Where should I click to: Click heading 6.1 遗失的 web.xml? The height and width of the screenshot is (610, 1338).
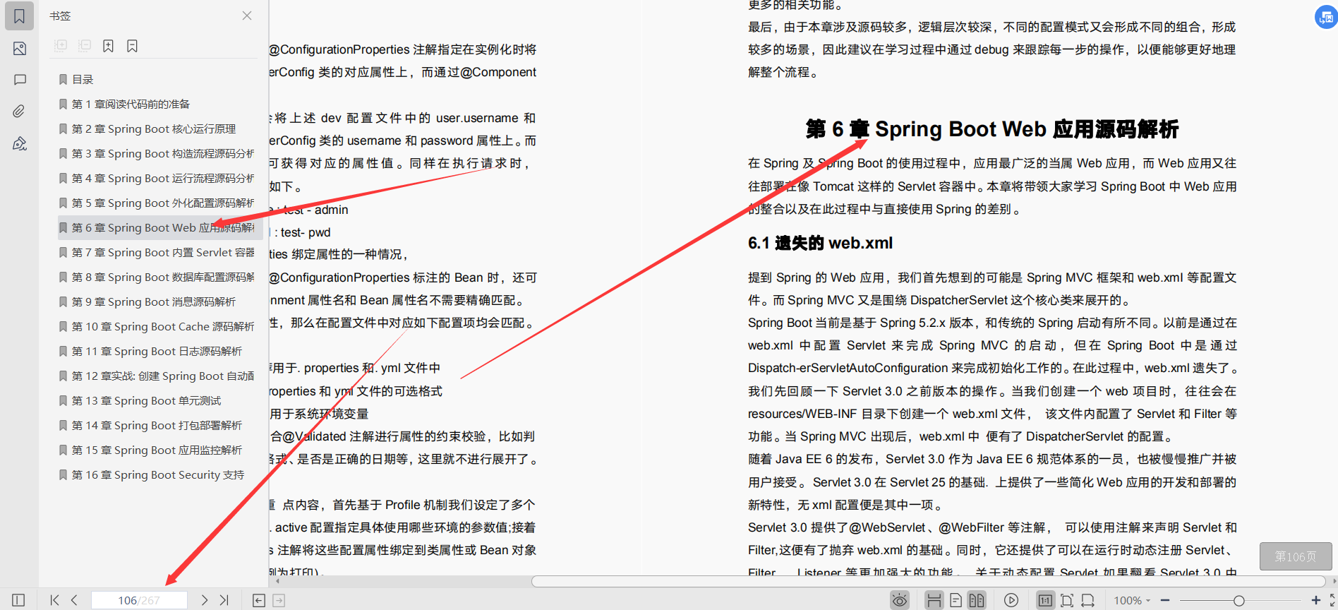pyautogui.click(x=820, y=243)
